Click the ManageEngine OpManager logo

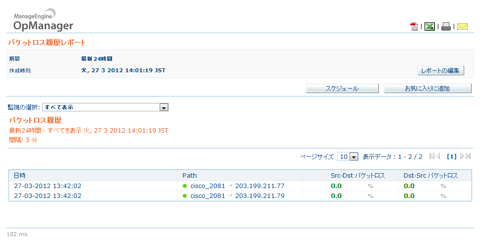pyautogui.click(x=43, y=22)
